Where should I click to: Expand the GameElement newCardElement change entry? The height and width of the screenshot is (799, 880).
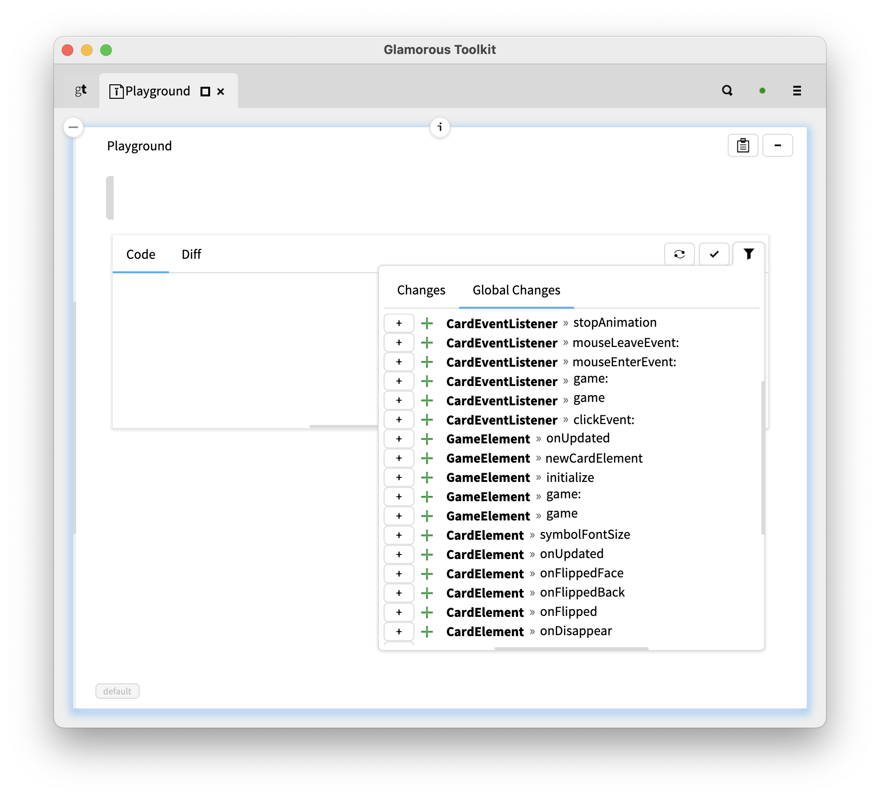tap(427, 458)
